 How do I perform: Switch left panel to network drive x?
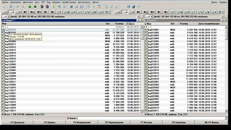[100, 12]
